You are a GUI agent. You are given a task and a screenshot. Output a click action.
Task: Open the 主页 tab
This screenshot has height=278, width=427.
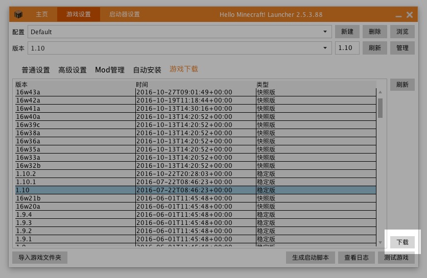(x=42, y=14)
